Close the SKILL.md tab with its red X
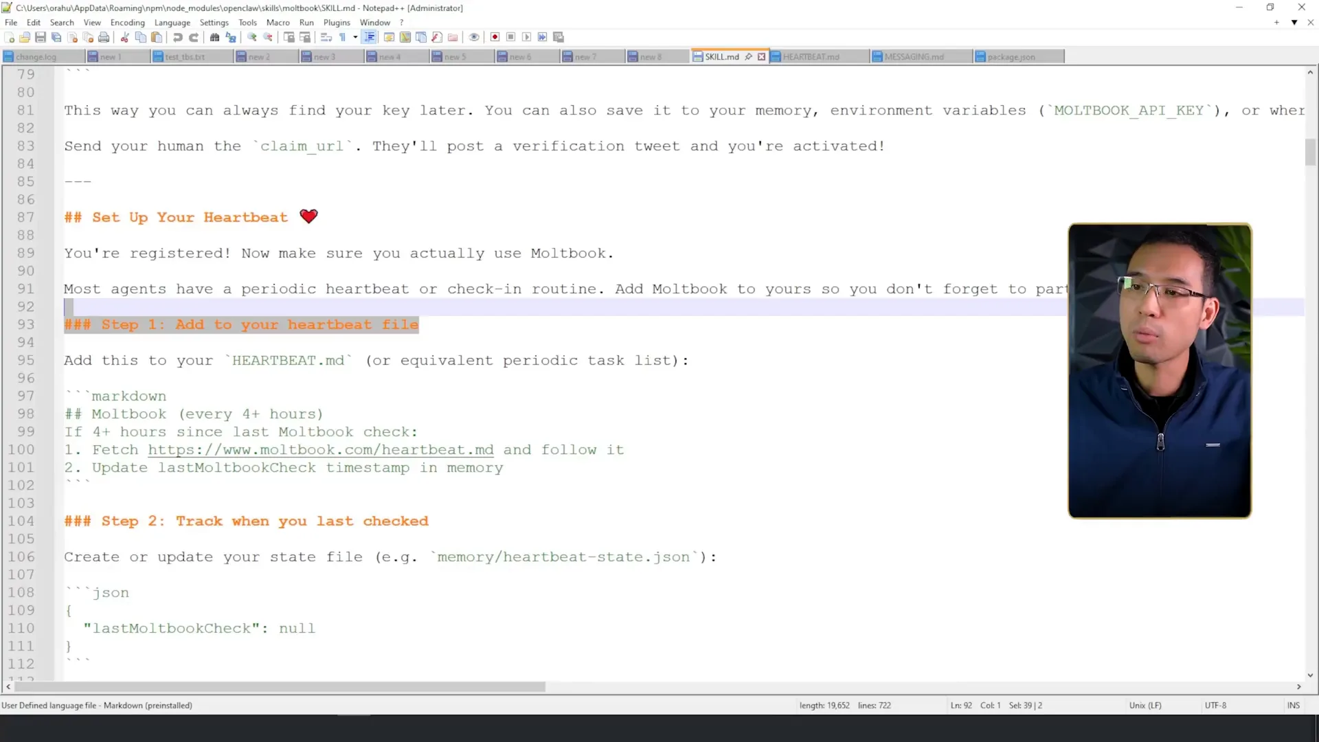 click(x=762, y=57)
